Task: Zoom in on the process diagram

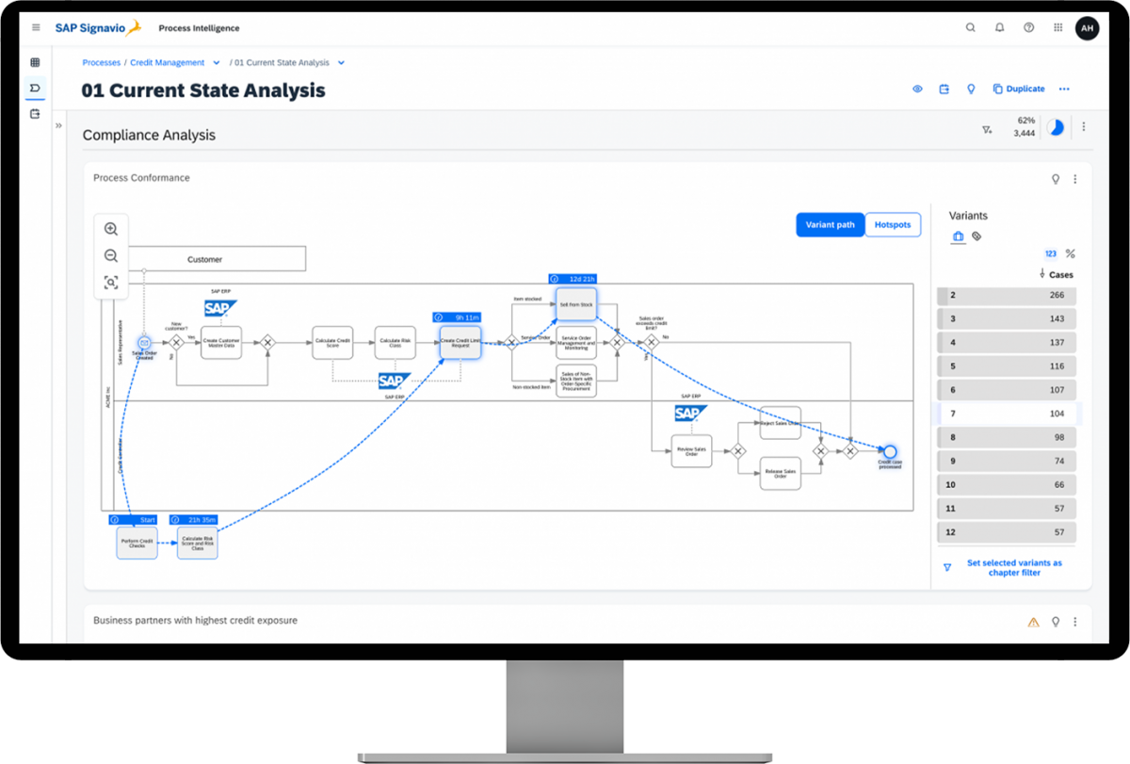Action: (111, 228)
